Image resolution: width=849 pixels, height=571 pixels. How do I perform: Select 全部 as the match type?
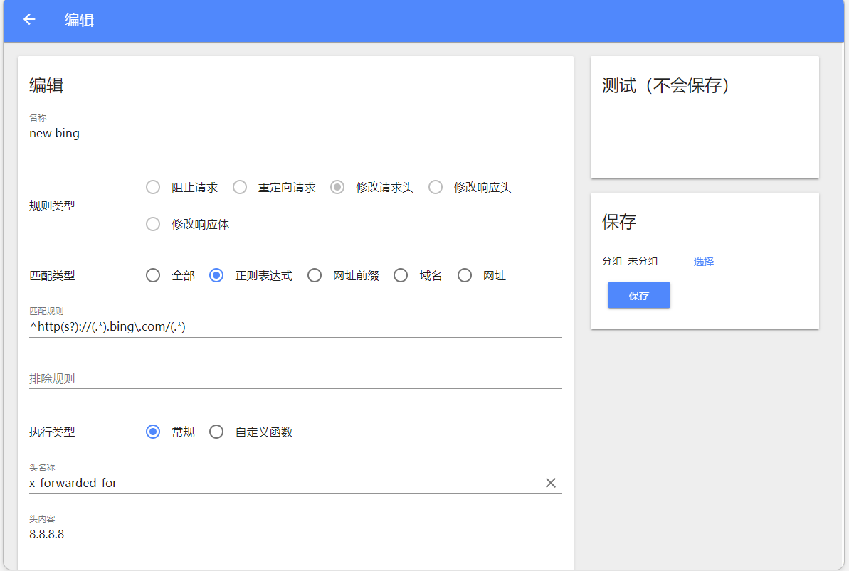pyautogui.click(x=152, y=275)
